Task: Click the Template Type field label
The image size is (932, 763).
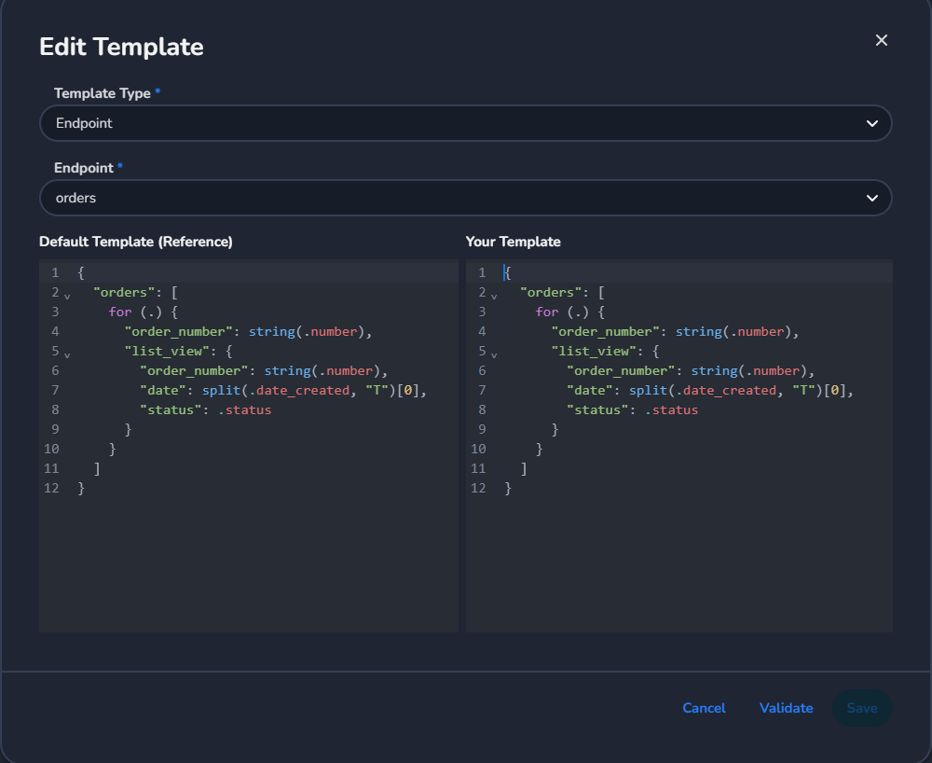Action: [x=103, y=93]
